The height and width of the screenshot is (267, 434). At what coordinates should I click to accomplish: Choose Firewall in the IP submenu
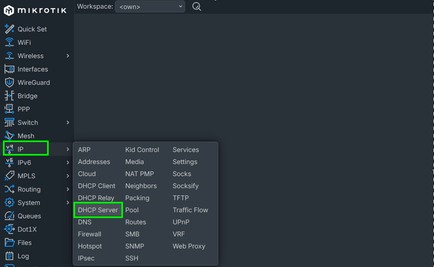[90, 234]
